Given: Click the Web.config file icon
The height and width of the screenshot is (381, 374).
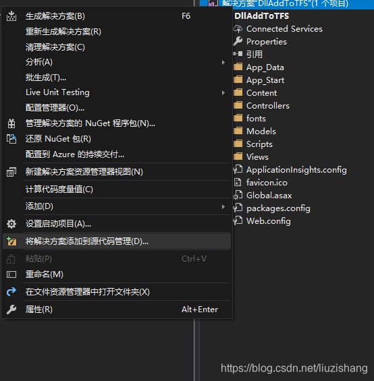Looking at the screenshot, I should [x=238, y=221].
